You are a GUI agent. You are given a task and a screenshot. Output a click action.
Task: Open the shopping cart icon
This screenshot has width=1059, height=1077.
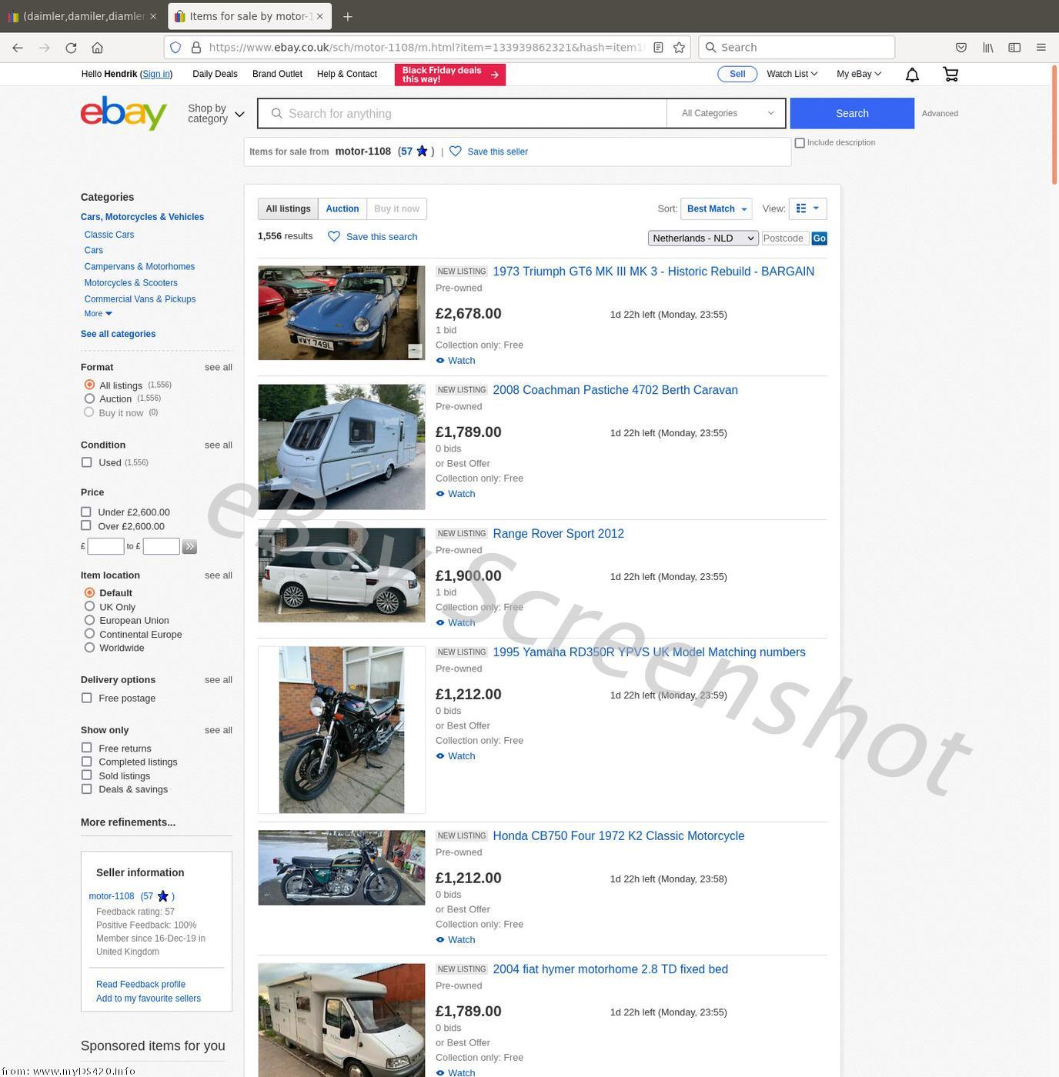pyautogui.click(x=950, y=75)
